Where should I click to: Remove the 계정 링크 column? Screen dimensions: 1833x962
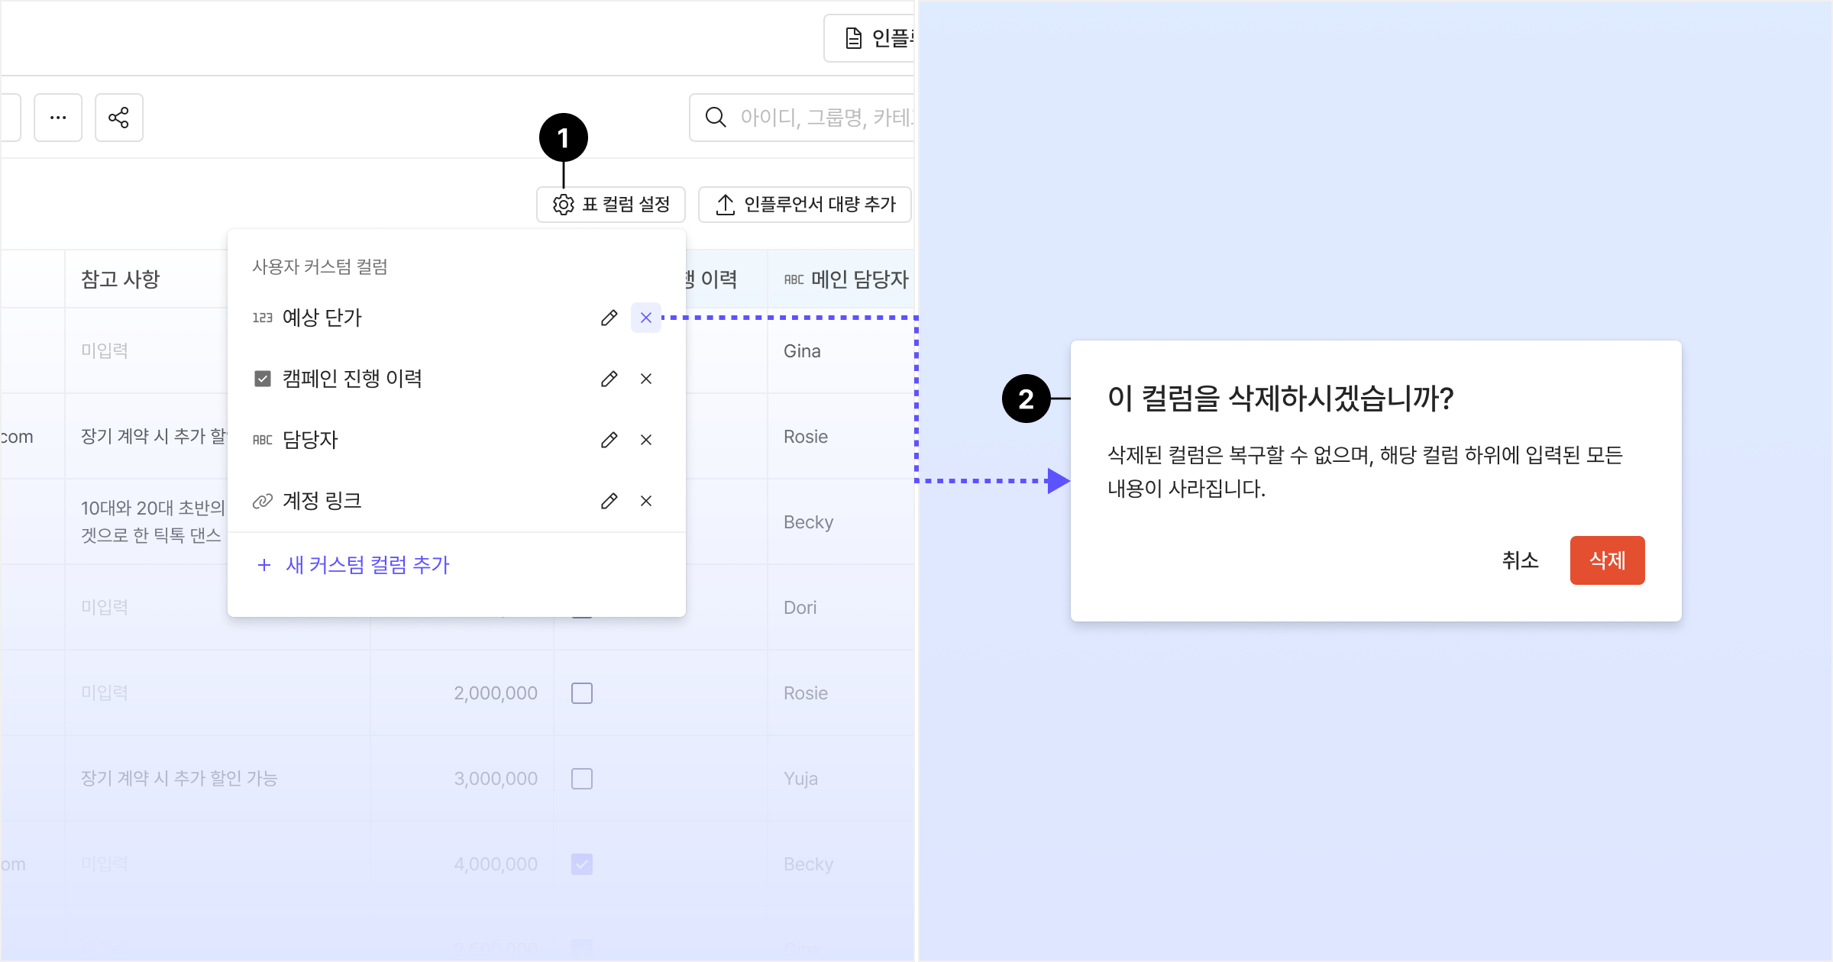(646, 501)
